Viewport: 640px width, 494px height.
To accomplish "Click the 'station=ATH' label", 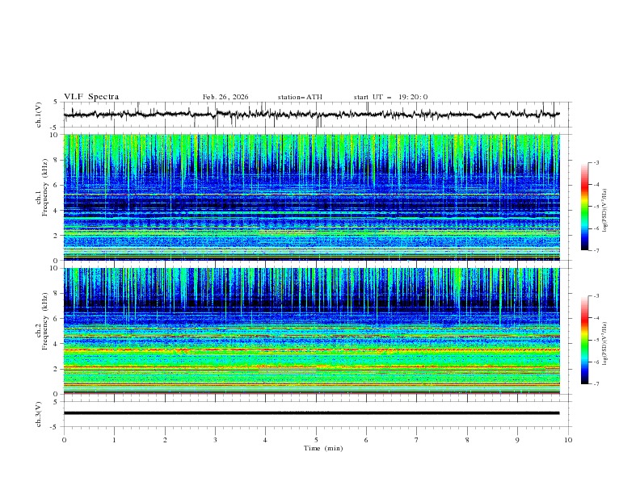I will coord(300,97).
